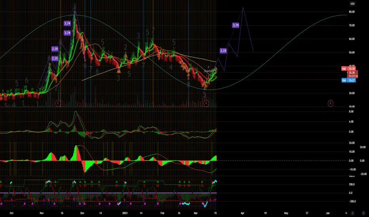
Task: Click the 2021 time axis label
Action: 125,213
